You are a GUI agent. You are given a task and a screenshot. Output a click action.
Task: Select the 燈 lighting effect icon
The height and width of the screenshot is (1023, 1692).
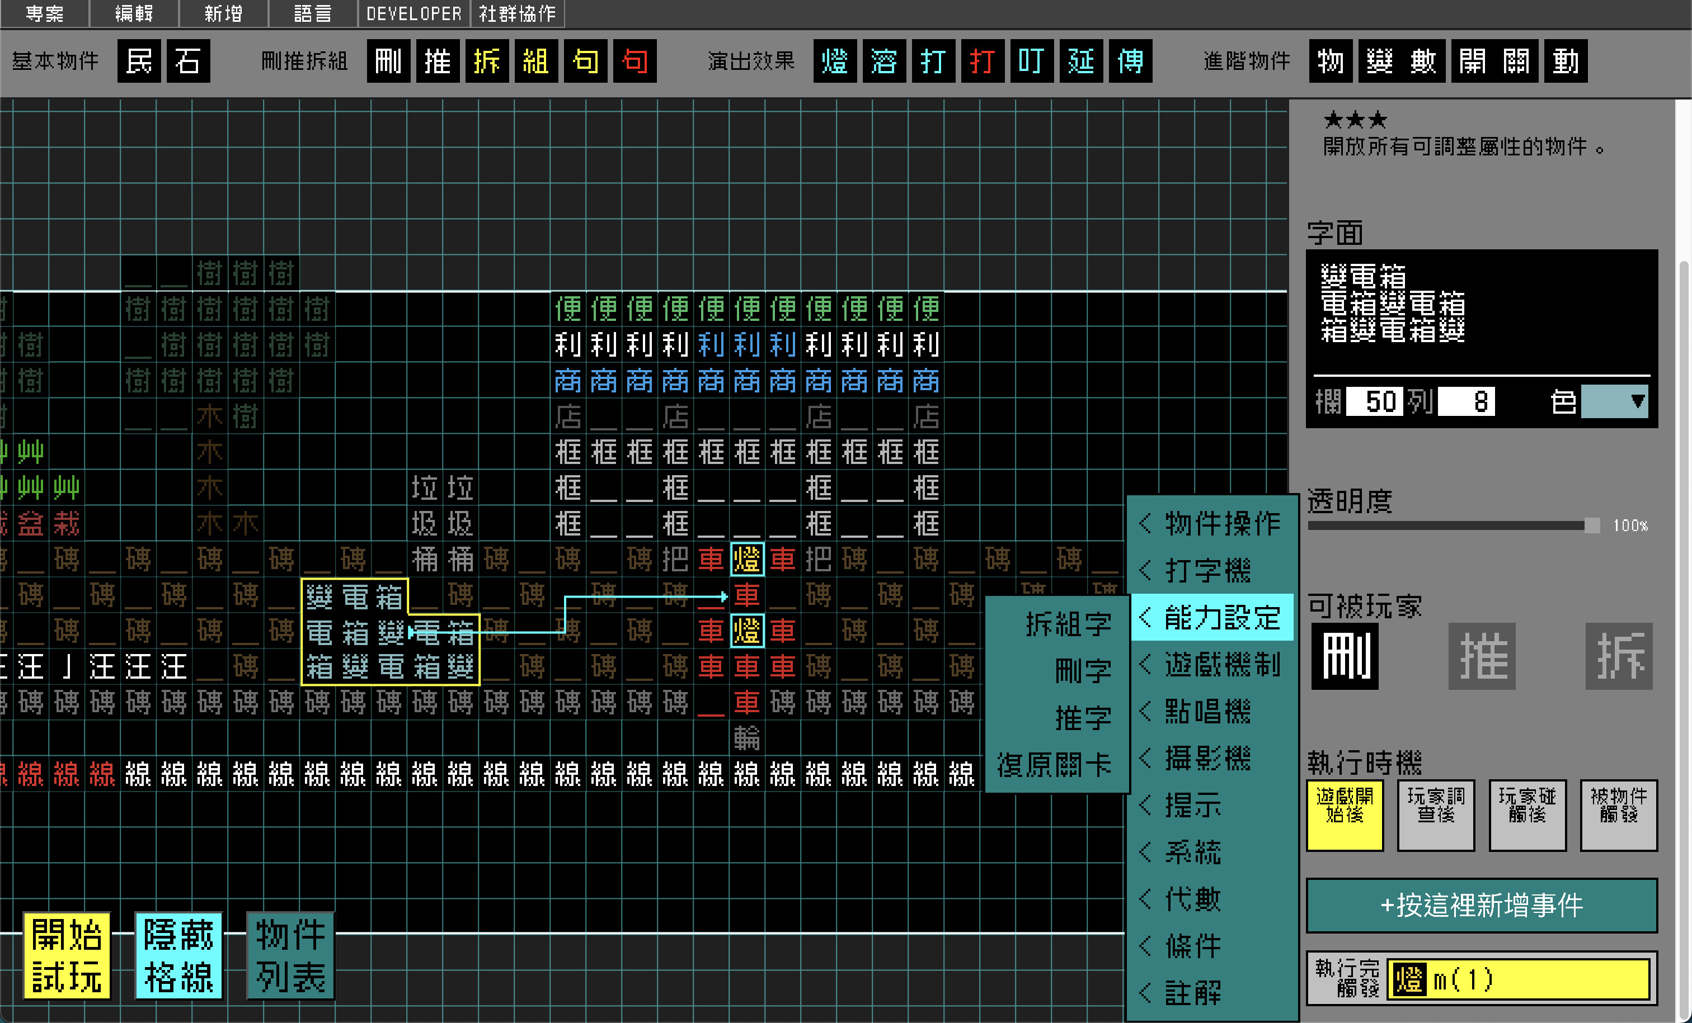[834, 61]
